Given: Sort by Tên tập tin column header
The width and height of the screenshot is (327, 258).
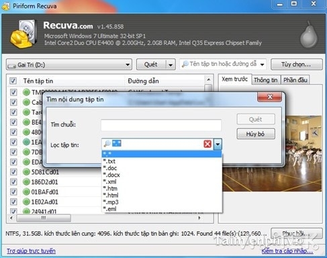Looking at the screenshot, I should tap(73, 81).
